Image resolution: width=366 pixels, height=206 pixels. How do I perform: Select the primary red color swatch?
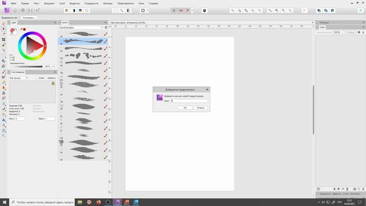(x=13, y=30)
